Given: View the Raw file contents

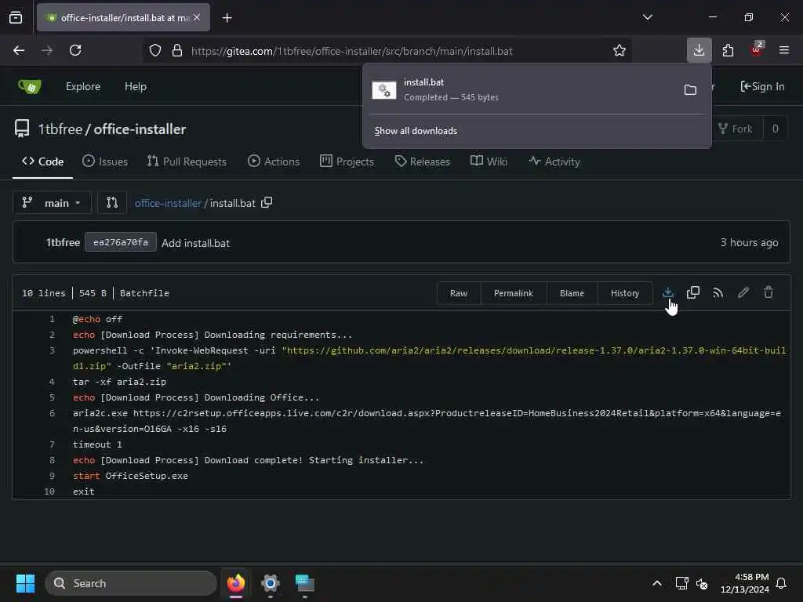Looking at the screenshot, I should coord(458,293).
